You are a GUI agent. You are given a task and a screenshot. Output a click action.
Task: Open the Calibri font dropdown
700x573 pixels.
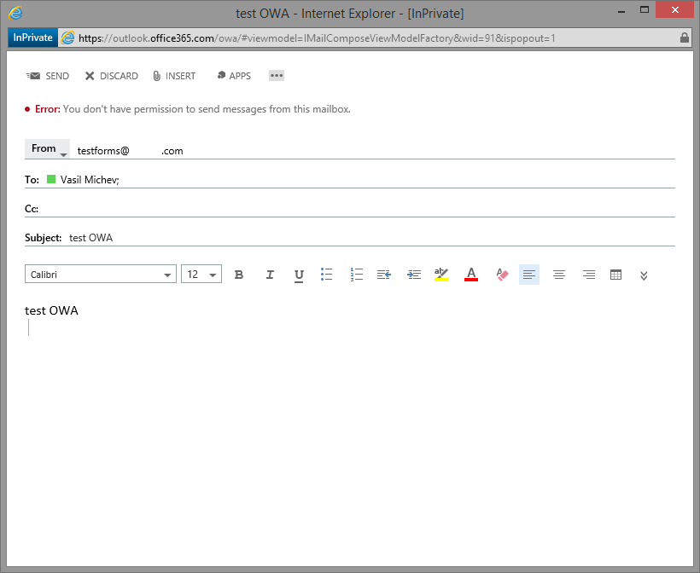pyautogui.click(x=101, y=275)
